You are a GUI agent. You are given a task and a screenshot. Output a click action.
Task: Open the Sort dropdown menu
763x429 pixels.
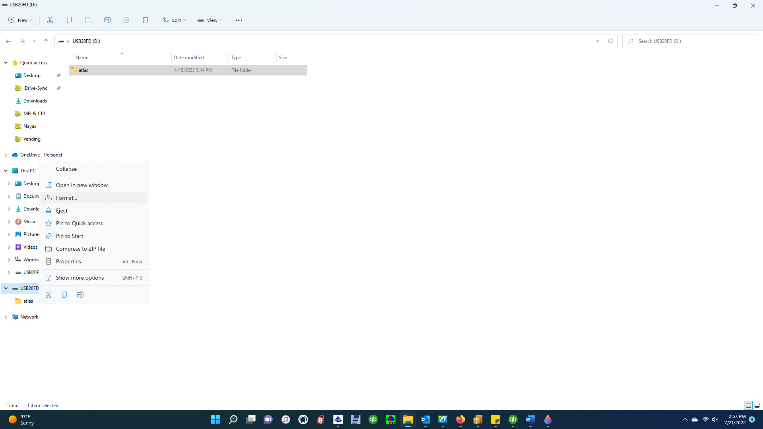pos(174,20)
